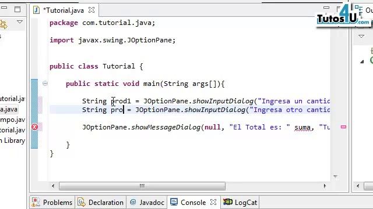Click 'main(String args[]){' in method signature
The image size is (373, 209).
tap(184, 84)
